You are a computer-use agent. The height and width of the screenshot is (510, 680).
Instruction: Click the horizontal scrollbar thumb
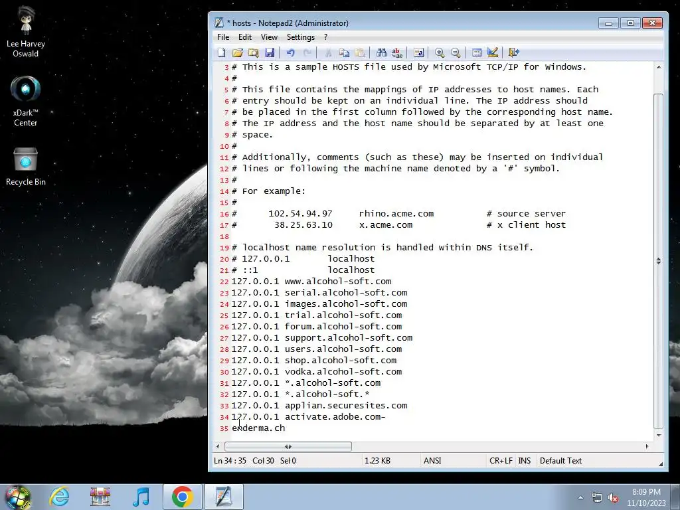288,446
